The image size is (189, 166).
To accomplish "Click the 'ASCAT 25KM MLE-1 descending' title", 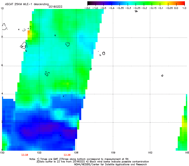I will click(27, 4).
